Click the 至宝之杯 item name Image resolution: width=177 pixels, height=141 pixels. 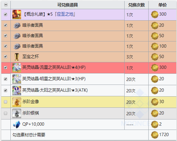coord(31,56)
